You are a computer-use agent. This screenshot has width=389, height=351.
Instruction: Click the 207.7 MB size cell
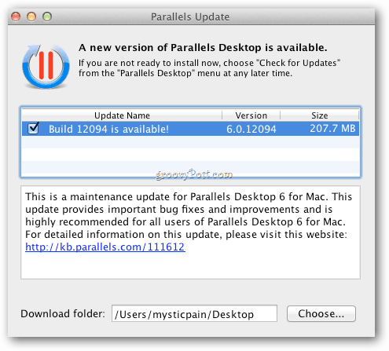point(332,129)
